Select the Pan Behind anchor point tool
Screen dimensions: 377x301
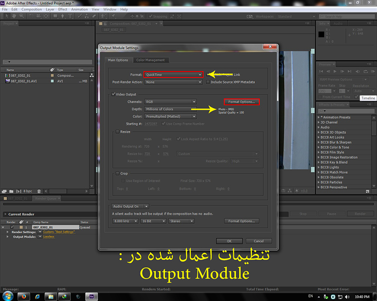pos(46,16)
